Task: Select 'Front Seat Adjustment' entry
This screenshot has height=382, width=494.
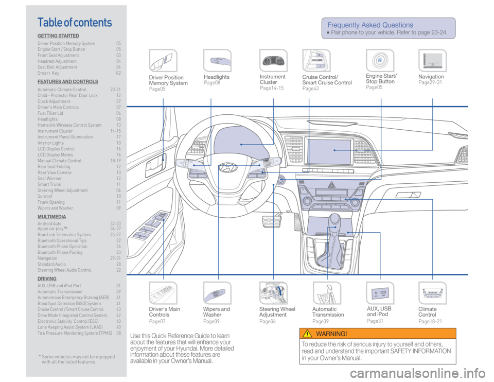Action: (x=79, y=55)
